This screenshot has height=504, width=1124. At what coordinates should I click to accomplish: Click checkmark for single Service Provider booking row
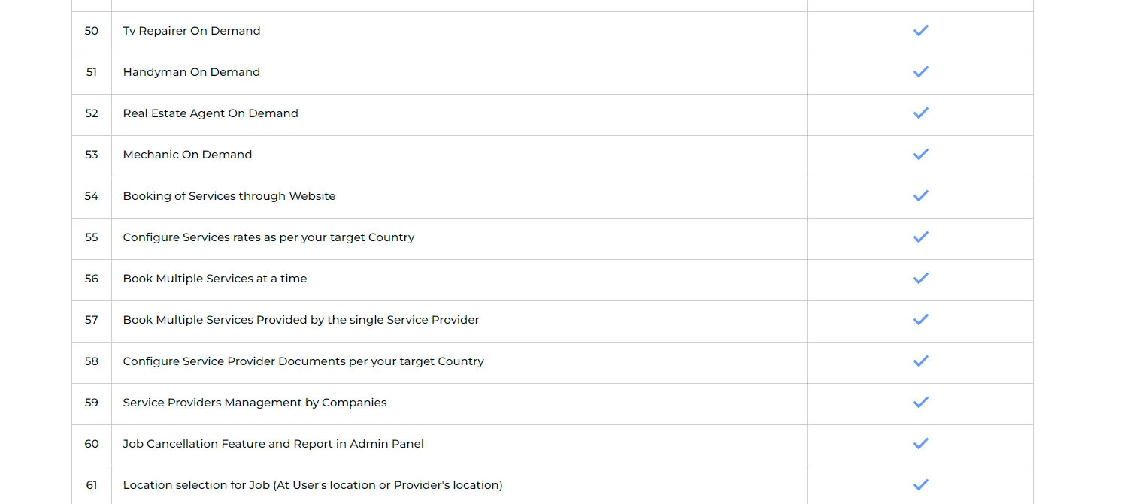[920, 320]
